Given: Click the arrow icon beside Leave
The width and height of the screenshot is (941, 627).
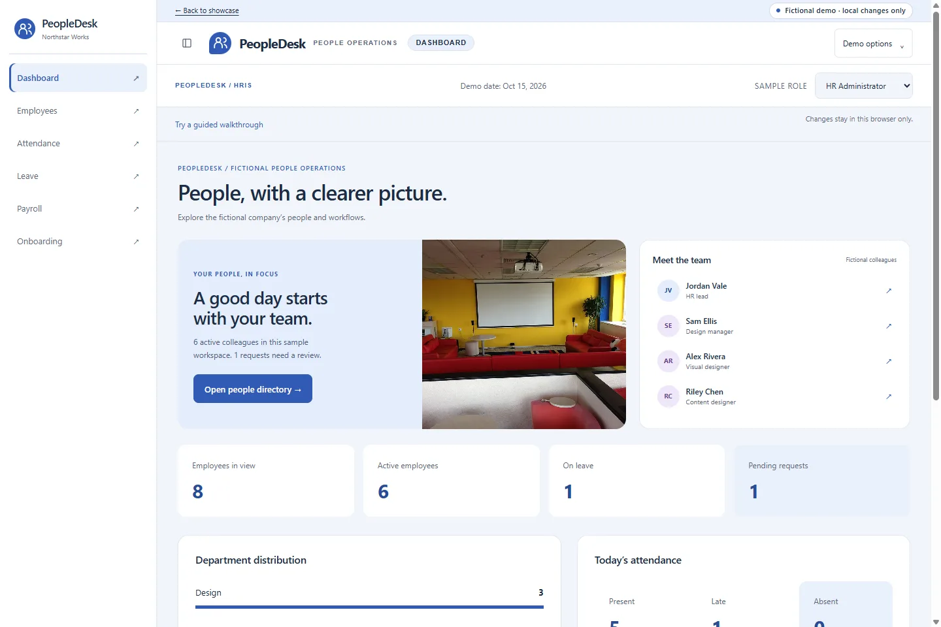Looking at the screenshot, I should point(136,176).
